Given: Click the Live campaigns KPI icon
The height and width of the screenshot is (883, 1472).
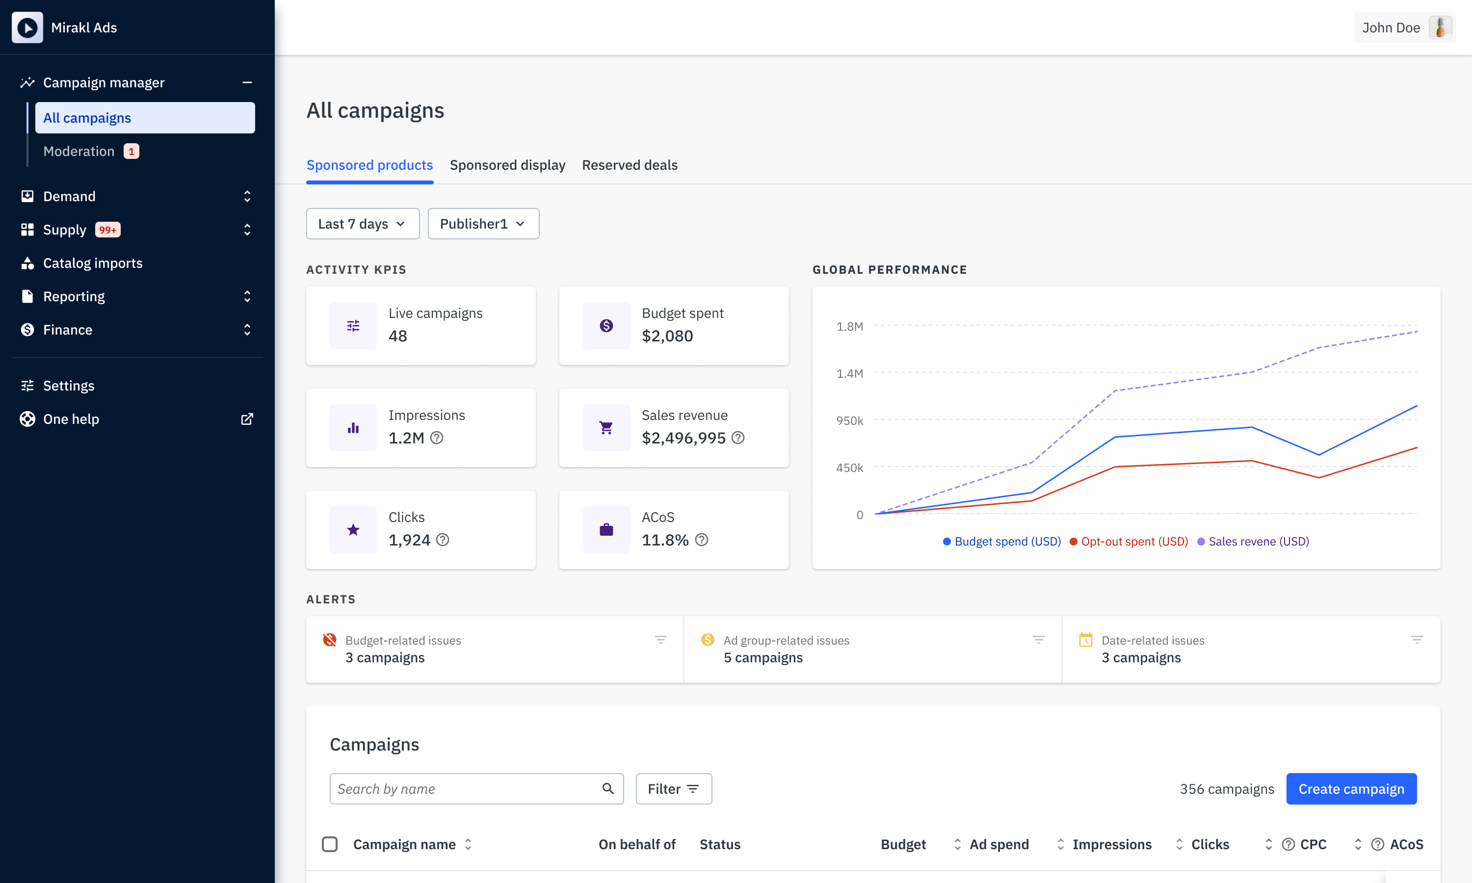Looking at the screenshot, I should [x=353, y=325].
